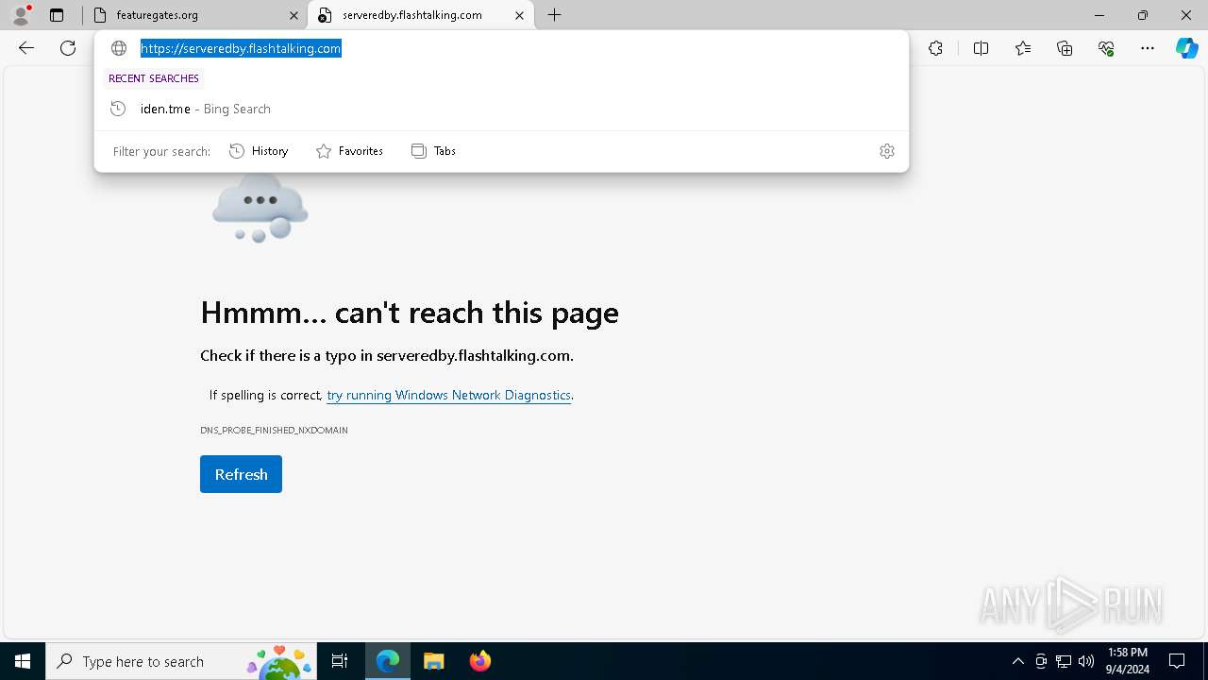
Task: Launch Firefox from the taskbar
Action: click(x=479, y=661)
